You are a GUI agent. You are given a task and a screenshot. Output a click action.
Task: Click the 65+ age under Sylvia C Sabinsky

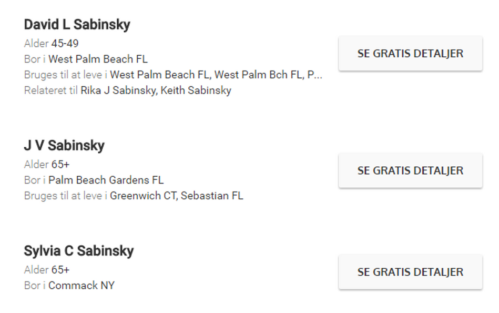(60, 270)
